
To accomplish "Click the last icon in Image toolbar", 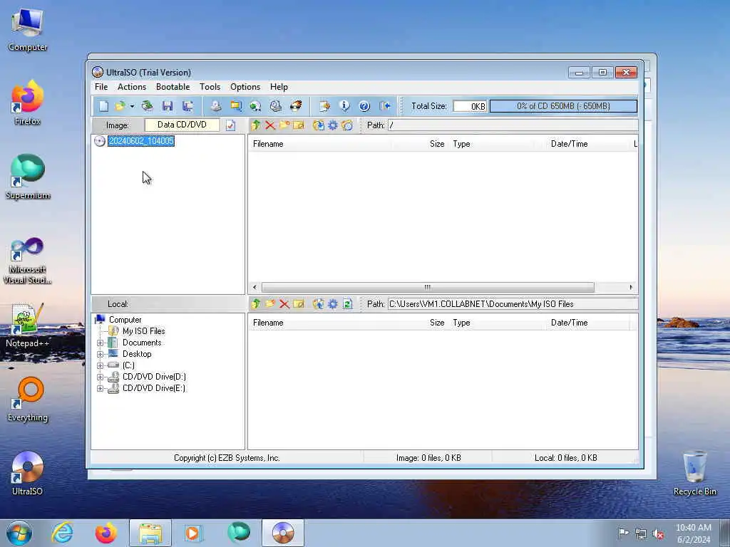I will click(347, 125).
